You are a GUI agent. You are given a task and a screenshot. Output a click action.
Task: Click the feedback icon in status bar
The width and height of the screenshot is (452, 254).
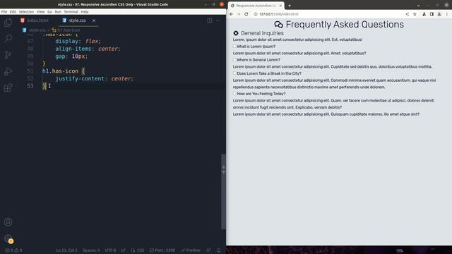pos(209,250)
